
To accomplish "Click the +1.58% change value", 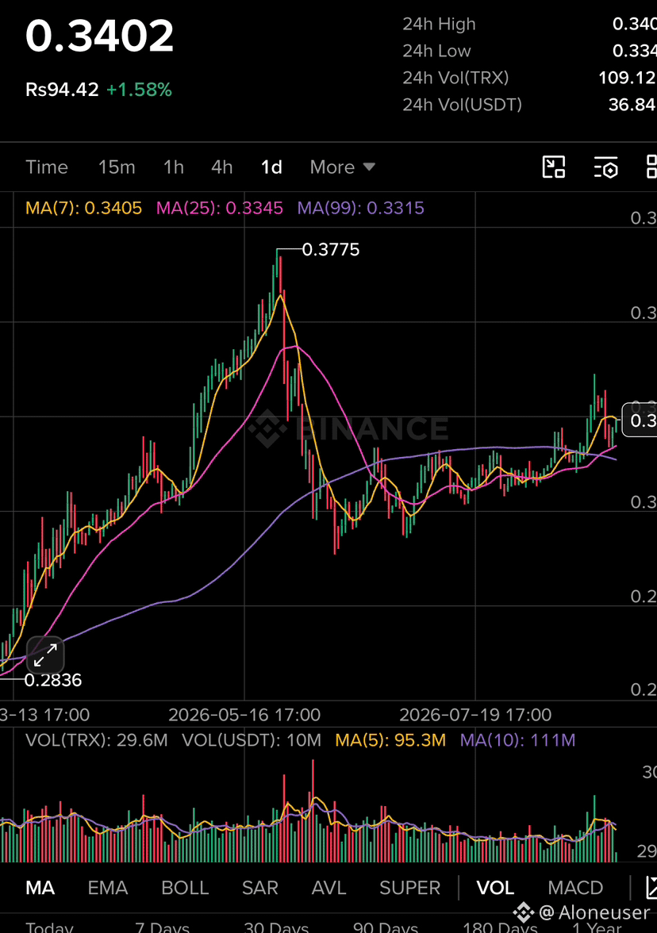I will [140, 90].
